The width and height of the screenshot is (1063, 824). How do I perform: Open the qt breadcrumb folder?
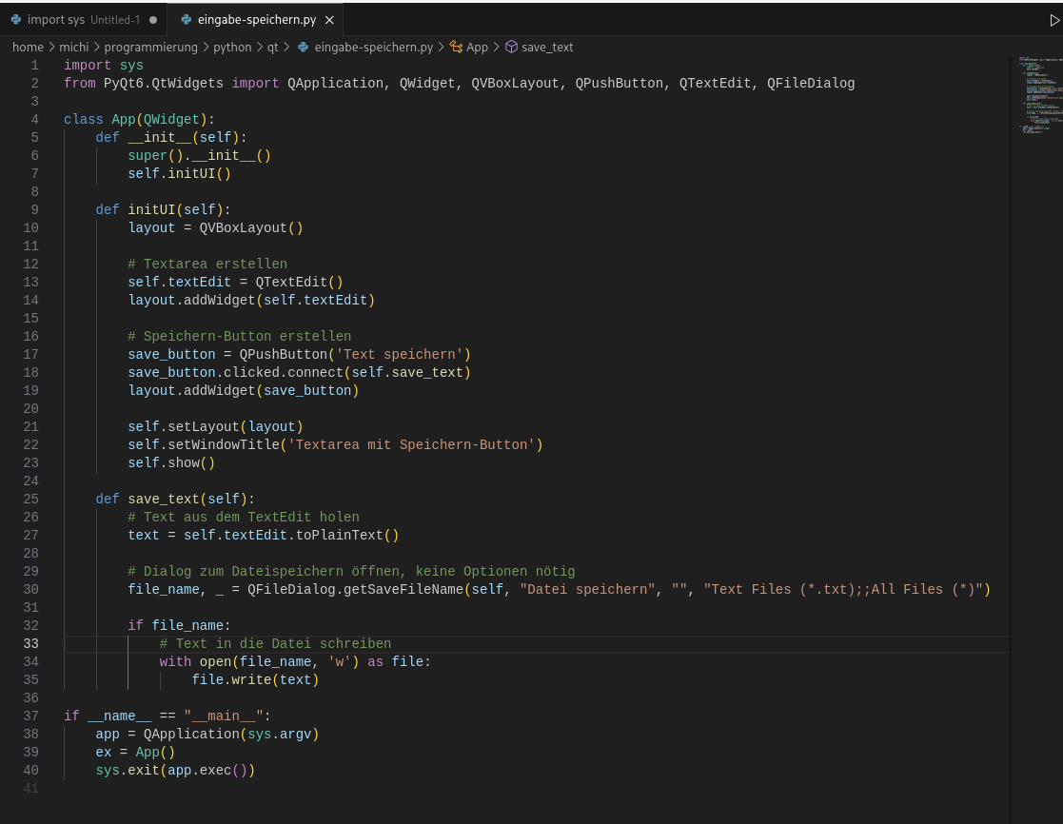pos(272,47)
